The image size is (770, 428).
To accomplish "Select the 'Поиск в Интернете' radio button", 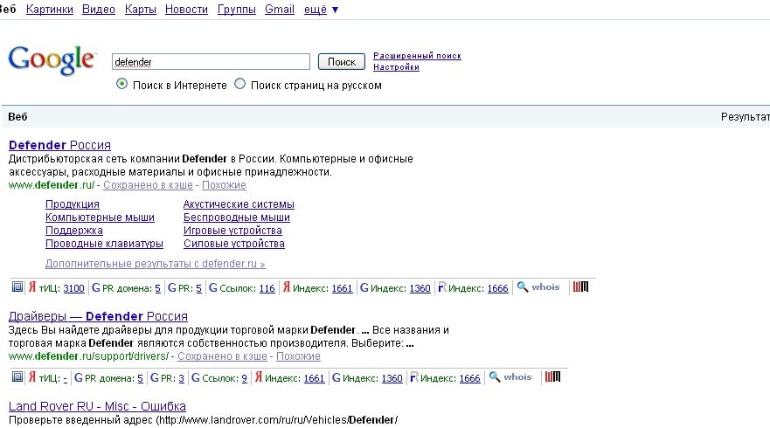I will (122, 85).
